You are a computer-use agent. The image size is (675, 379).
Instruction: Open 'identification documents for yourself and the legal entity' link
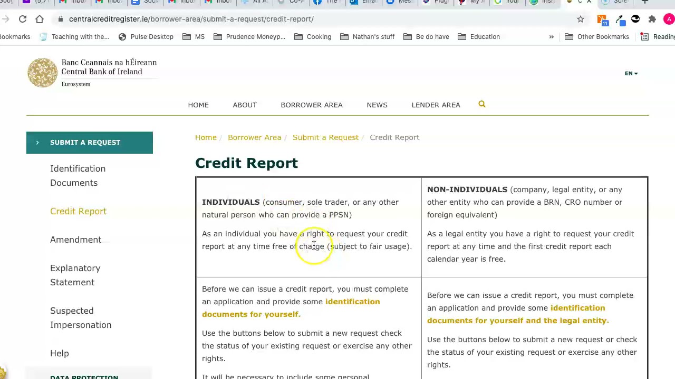pyautogui.click(x=518, y=314)
